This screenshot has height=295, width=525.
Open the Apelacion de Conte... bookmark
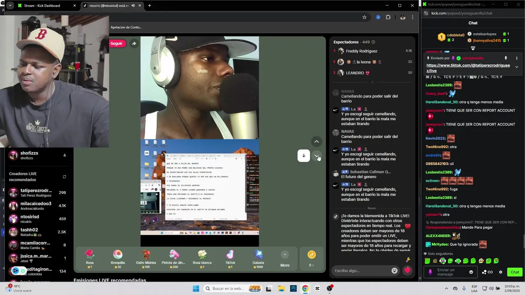126,27
